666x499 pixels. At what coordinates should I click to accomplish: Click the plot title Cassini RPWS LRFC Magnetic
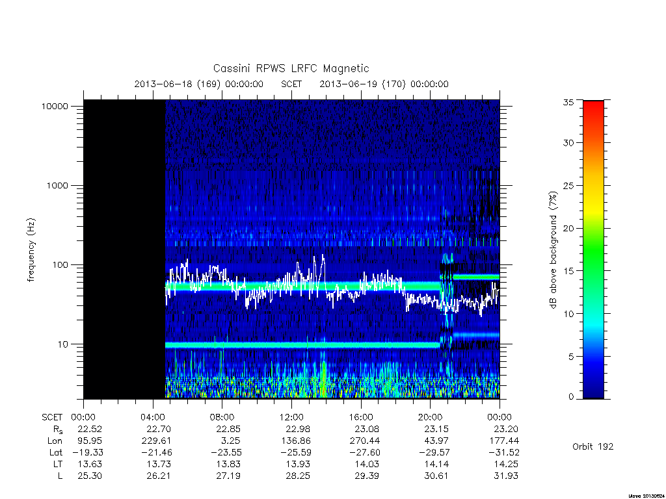pyautogui.click(x=291, y=68)
